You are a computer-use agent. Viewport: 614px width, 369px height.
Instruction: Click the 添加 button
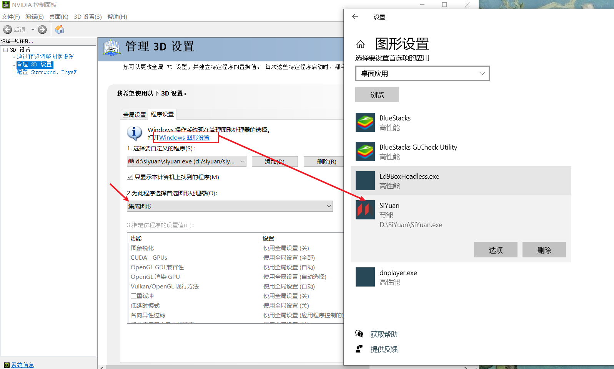[x=275, y=161]
